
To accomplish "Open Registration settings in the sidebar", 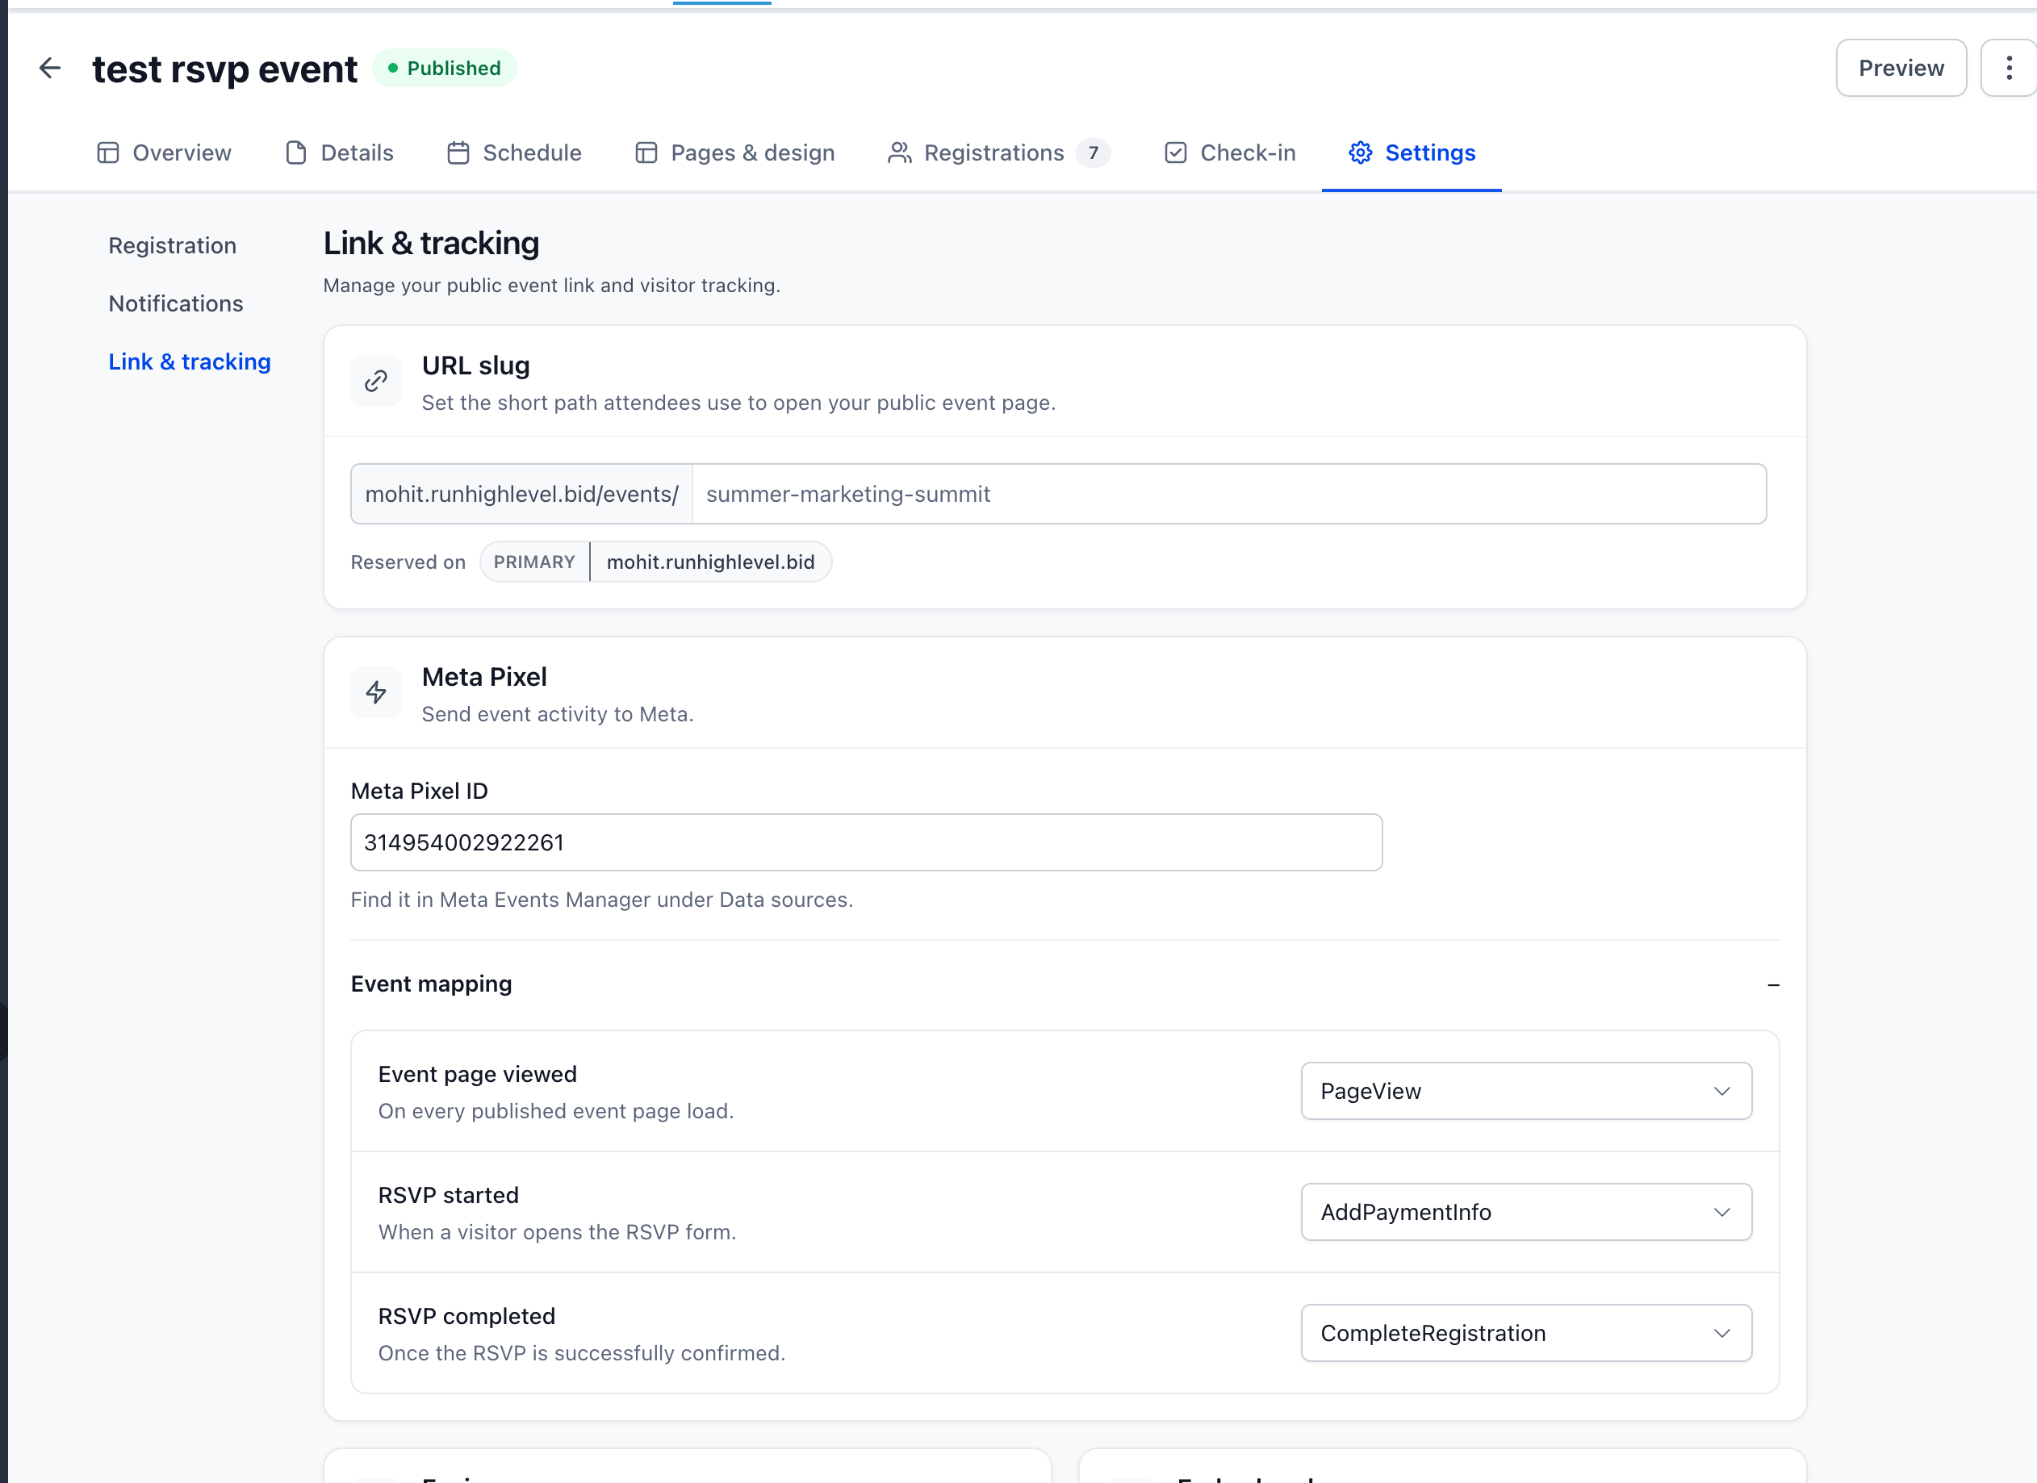I will (173, 246).
